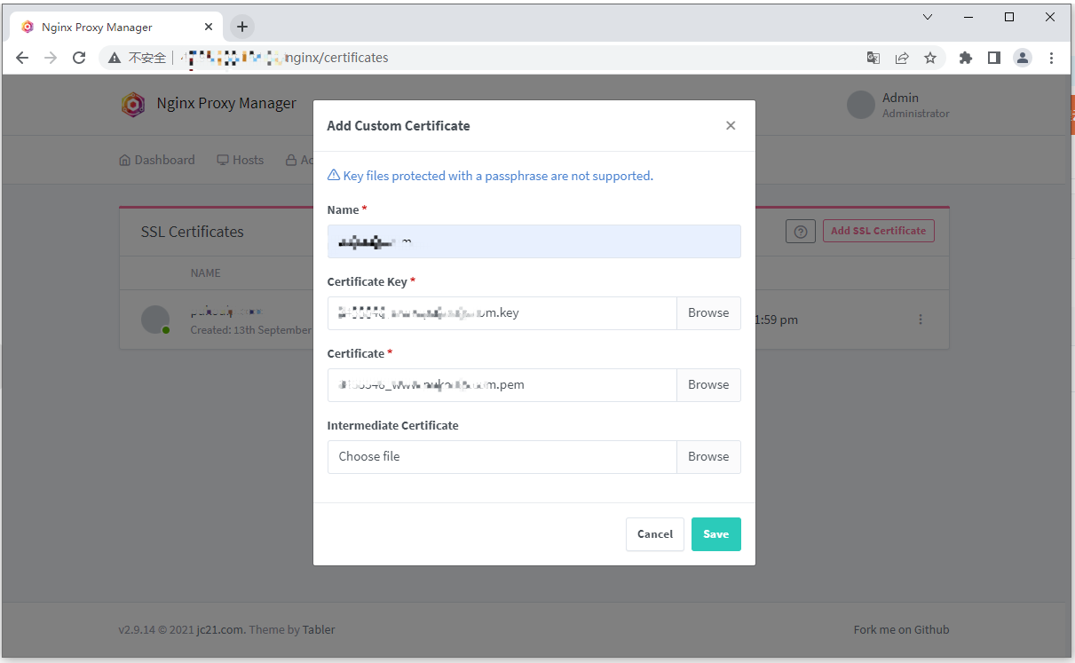The height and width of the screenshot is (663, 1075).
Task: Click the certificate Name input field
Action: pyautogui.click(x=534, y=241)
